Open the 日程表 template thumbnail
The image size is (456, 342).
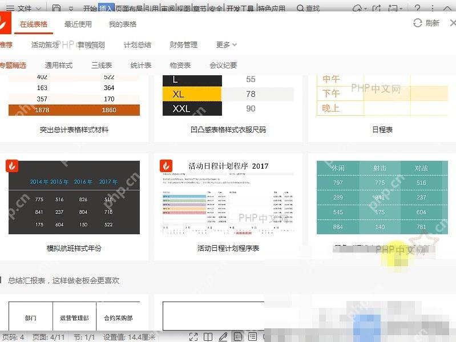[382, 96]
